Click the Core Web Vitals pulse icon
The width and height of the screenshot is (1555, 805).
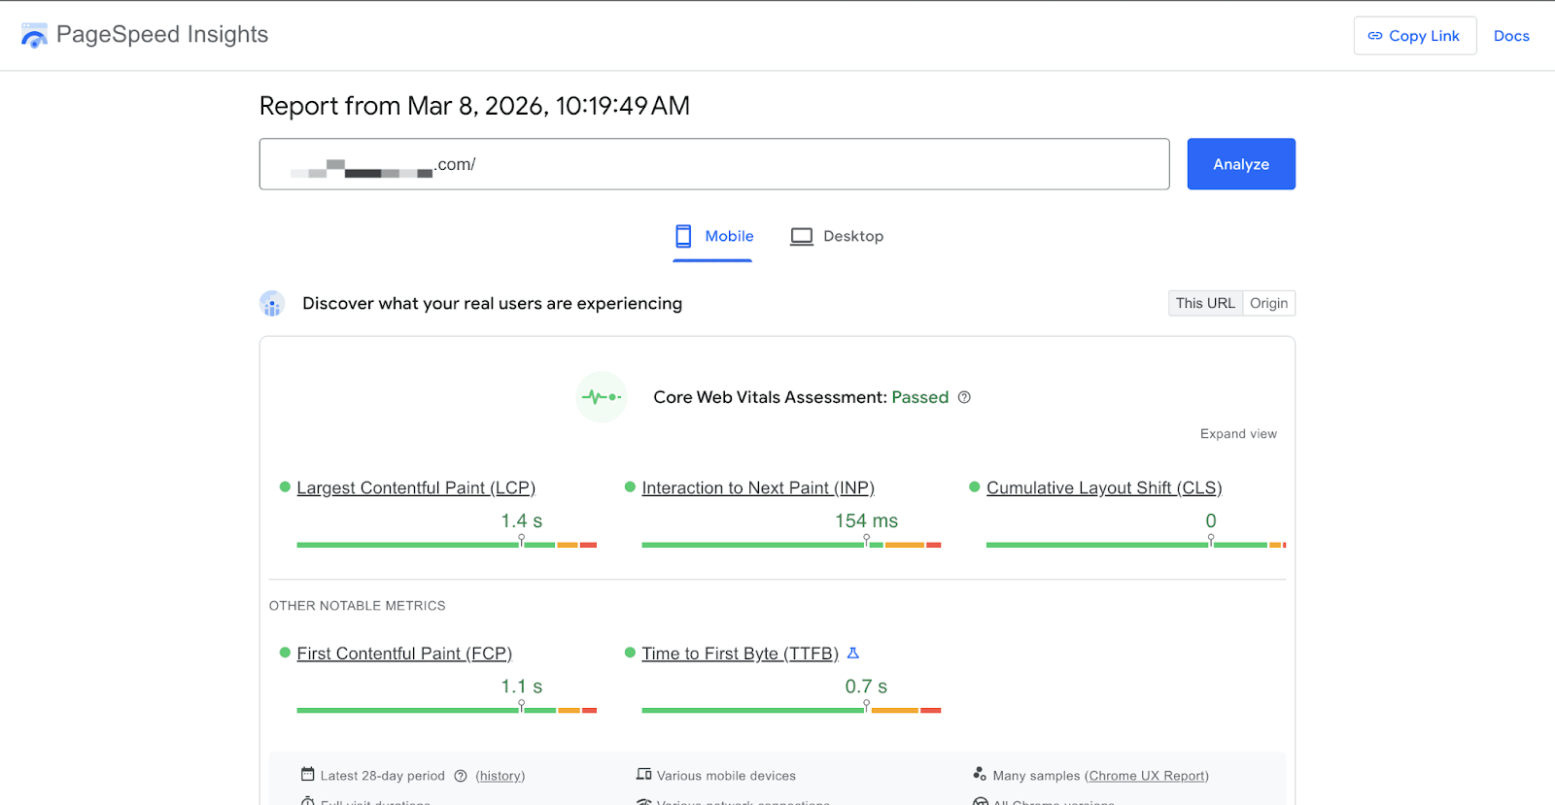[x=602, y=397]
